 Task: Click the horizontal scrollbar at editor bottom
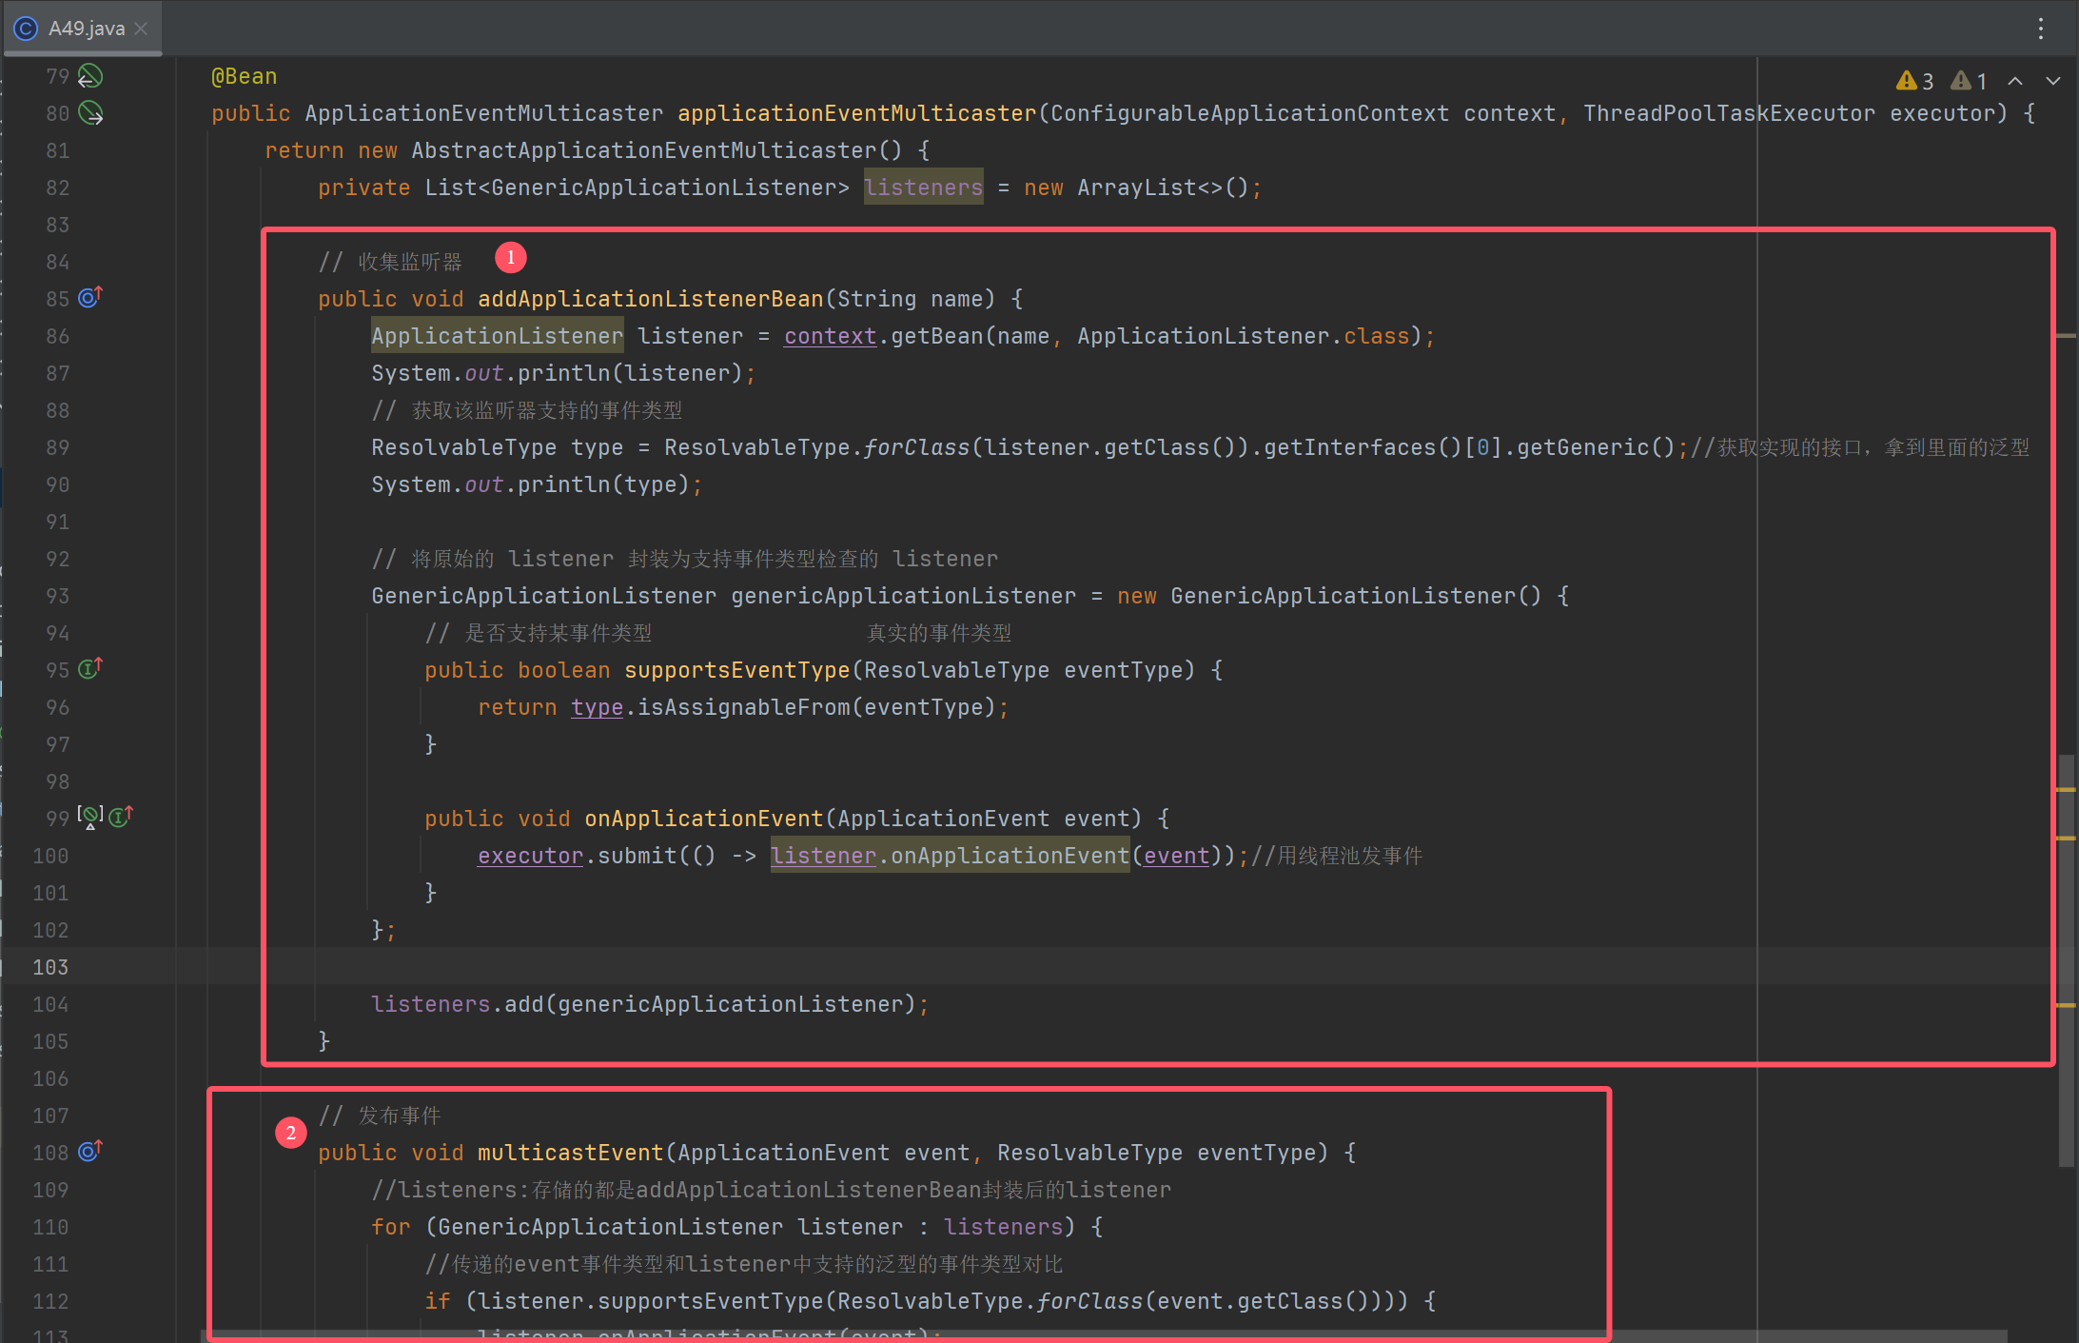1104,1335
